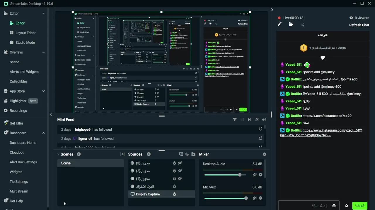Viewport: 375px width, 210px height.
Task: Add a new scene with plus icon
Action: (79, 154)
